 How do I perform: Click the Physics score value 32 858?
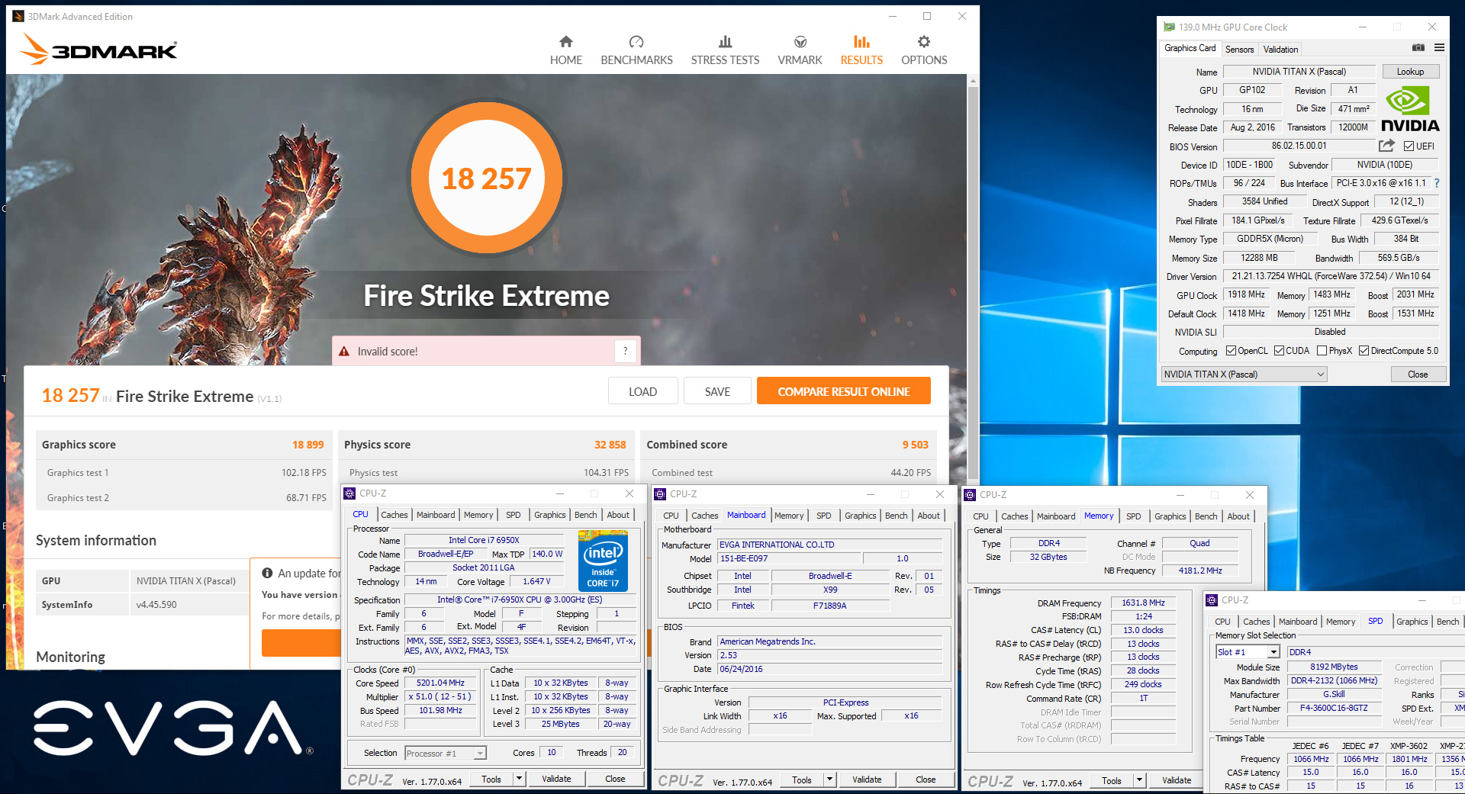(610, 445)
